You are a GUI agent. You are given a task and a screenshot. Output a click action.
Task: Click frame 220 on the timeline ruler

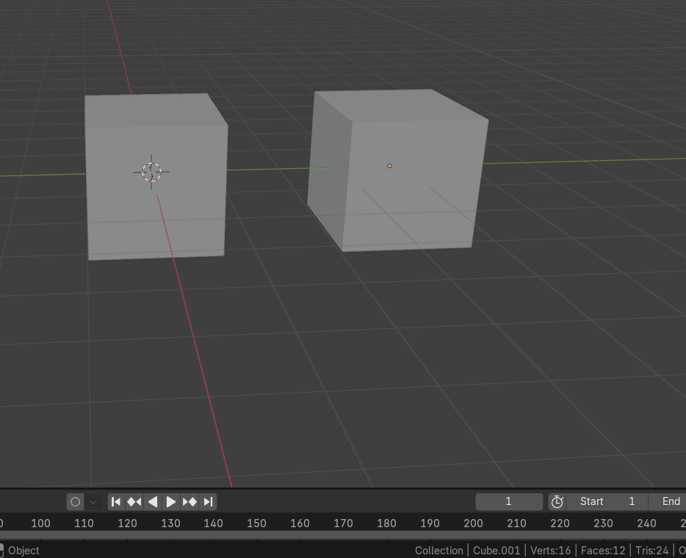[560, 523]
